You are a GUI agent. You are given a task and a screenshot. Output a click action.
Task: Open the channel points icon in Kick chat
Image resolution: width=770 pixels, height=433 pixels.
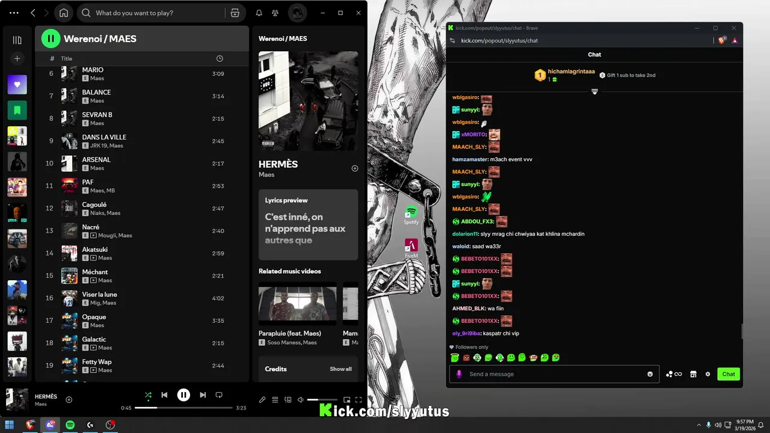click(674, 374)
